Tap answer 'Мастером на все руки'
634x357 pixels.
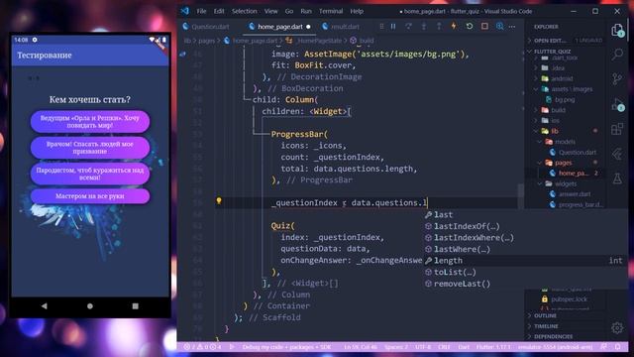click(90, 196)
